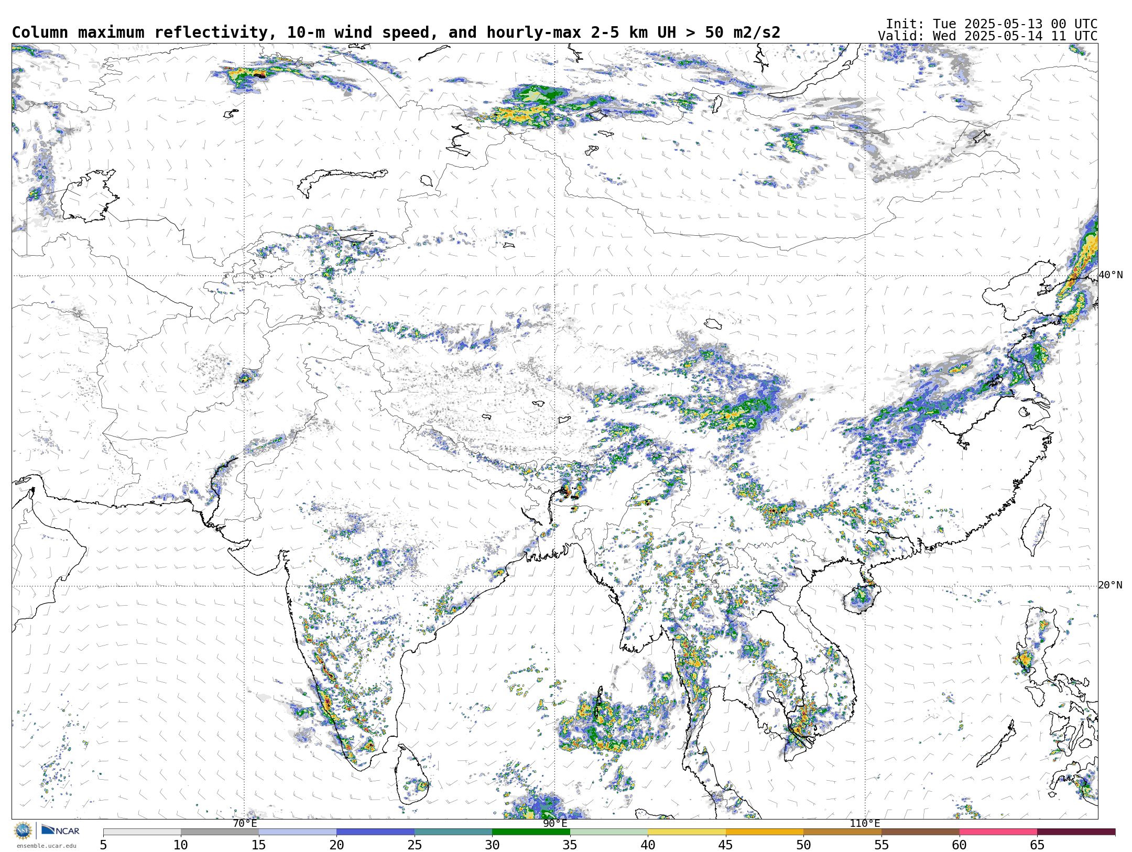Image resolution: width=1132 pixels, height=852 pixels.
Task: Click the island of Sri Lanka
Action: tap(411, 775)
